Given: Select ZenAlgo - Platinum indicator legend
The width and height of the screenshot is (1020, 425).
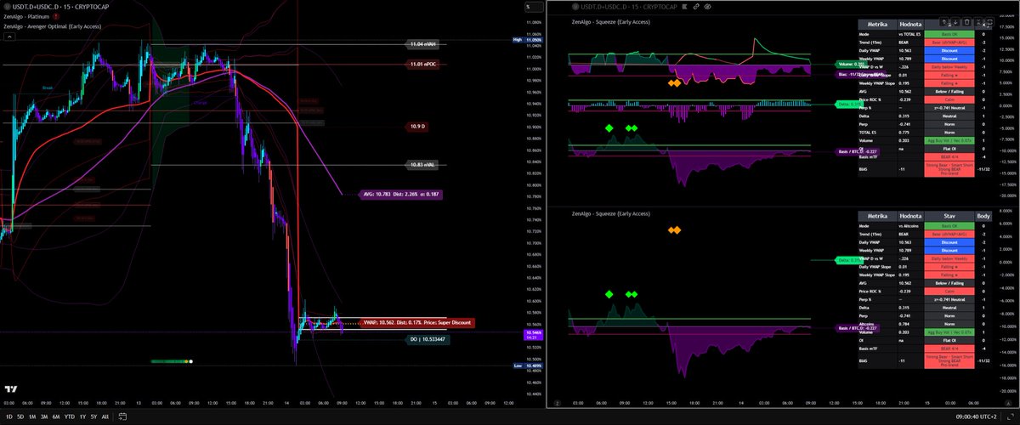Looking at the screenshot, I should [26, 17].
